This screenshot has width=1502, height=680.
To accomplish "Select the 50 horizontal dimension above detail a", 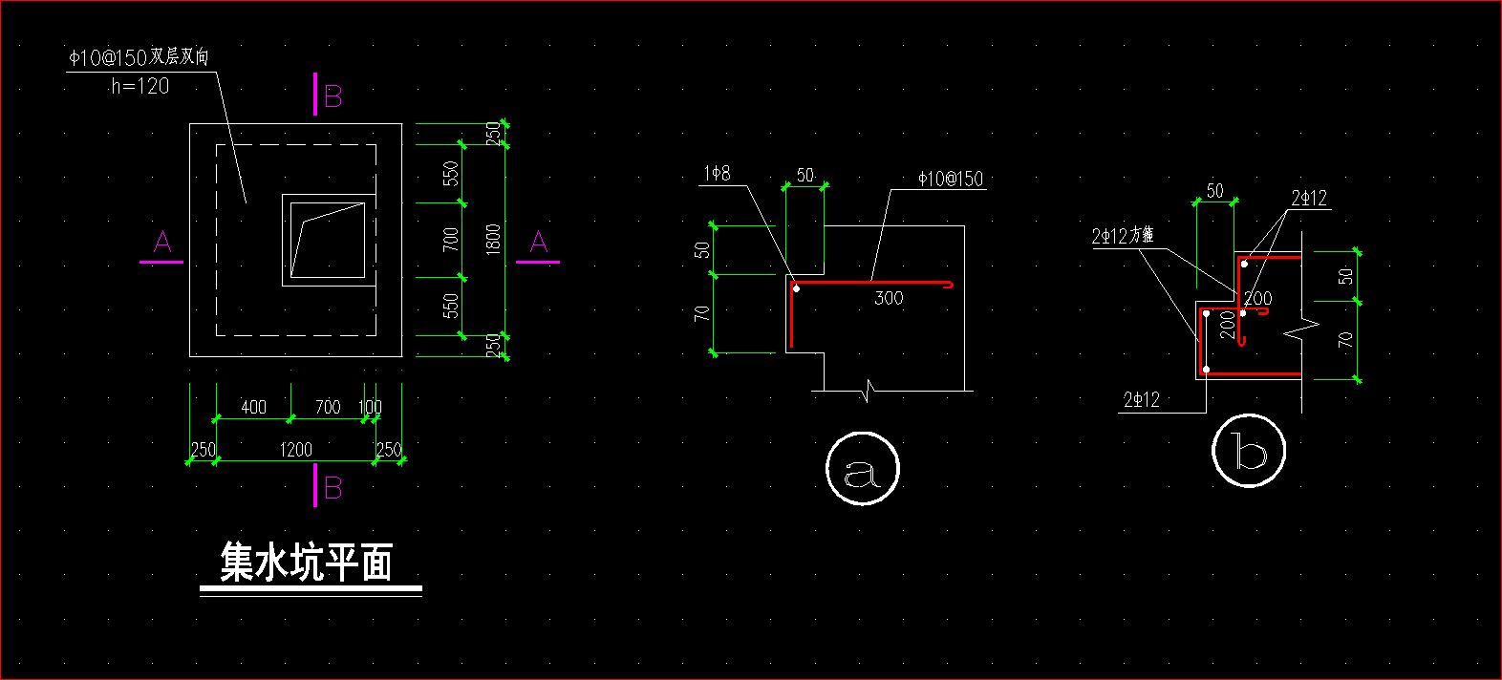I will tap(805, 176).
